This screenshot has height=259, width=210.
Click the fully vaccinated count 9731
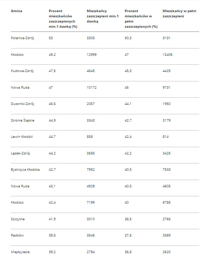coord(166,87)
